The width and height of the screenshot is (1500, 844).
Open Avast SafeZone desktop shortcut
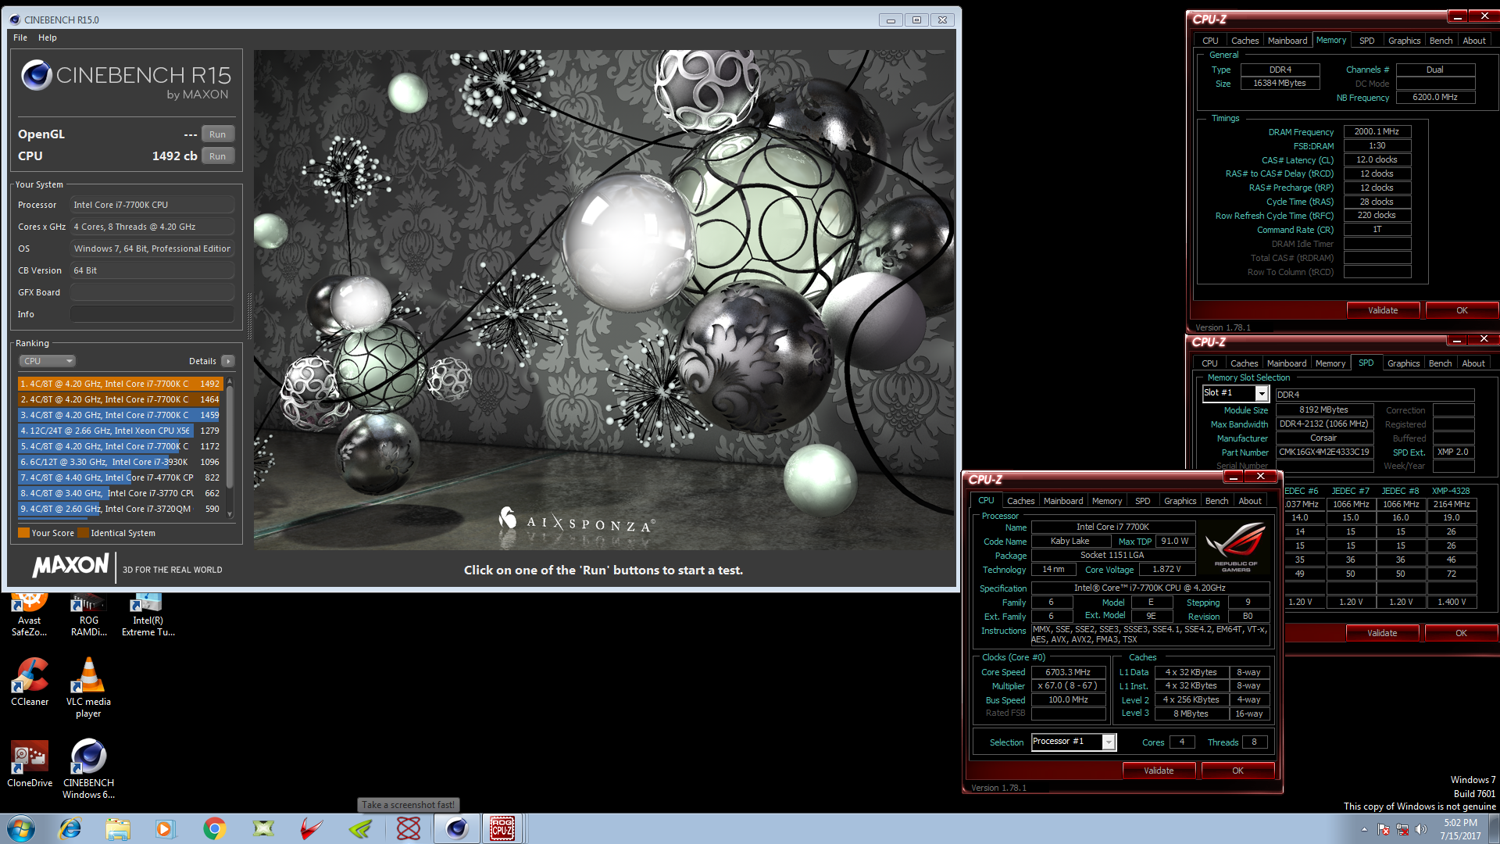point(30,615)
